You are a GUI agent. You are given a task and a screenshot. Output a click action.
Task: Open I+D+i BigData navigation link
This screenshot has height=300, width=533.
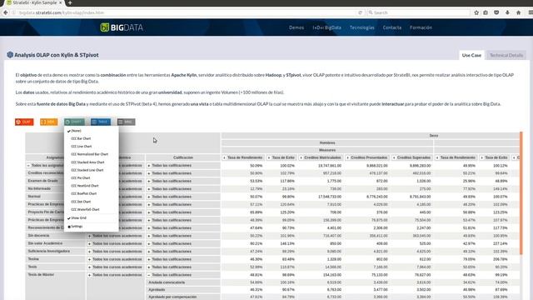(326, 27)
